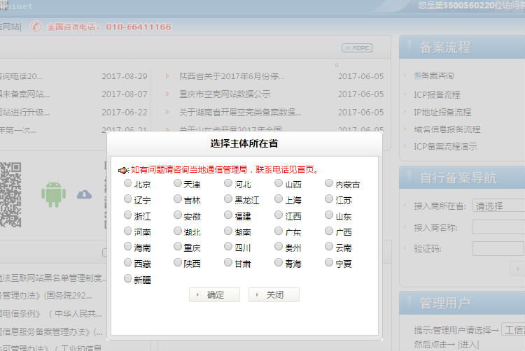Pick the 内蒙古 radio option
The width and height of the screenshot is (525, 351).
coord(329,184)
